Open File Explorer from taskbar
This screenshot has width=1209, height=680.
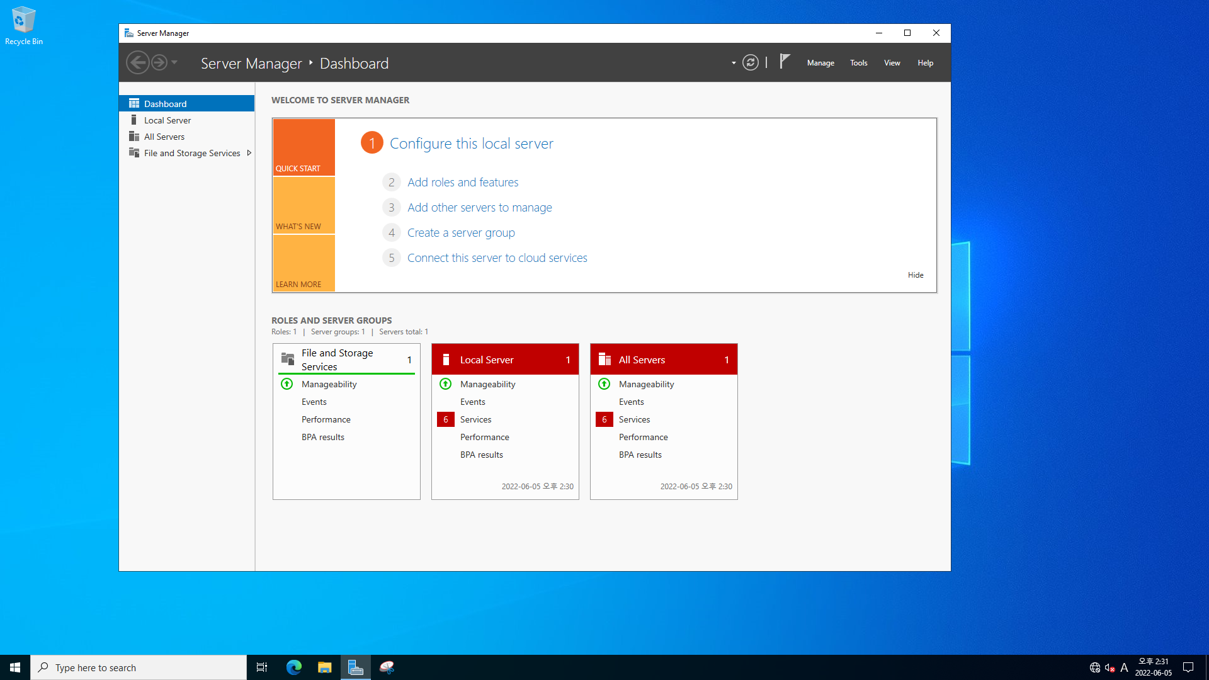click(x=324, y=667)
